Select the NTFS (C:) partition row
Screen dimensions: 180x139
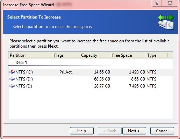[91, 72]
